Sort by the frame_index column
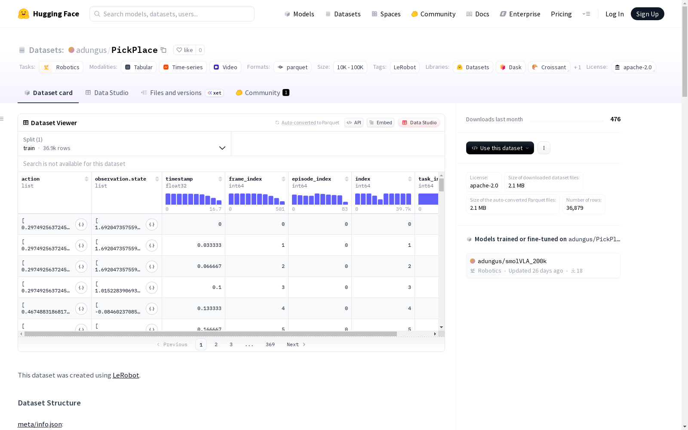 (x=283, y=179)
